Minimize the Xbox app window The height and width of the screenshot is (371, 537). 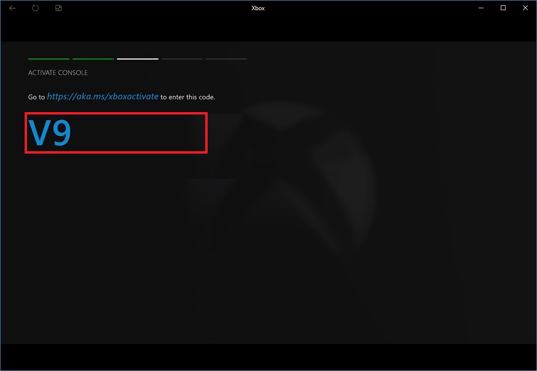click(x=480, y=8)
